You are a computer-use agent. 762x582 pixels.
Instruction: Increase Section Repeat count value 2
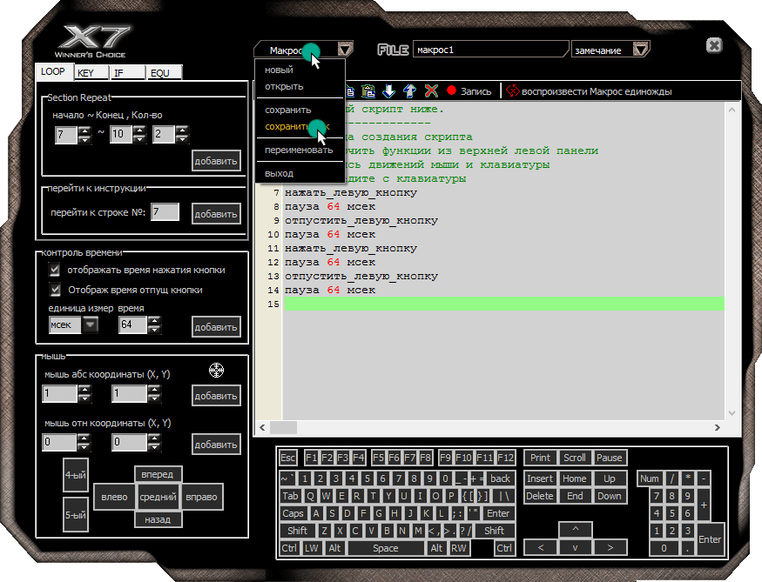pyautogui.click(x=182, y=130)
